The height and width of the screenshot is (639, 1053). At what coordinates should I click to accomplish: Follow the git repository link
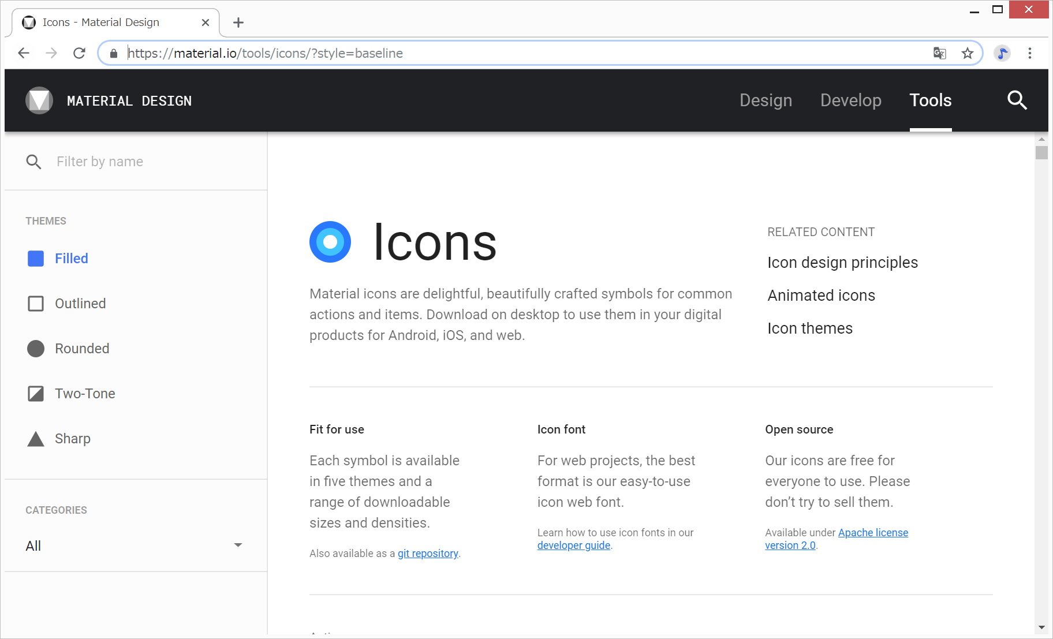coord(428,554)
